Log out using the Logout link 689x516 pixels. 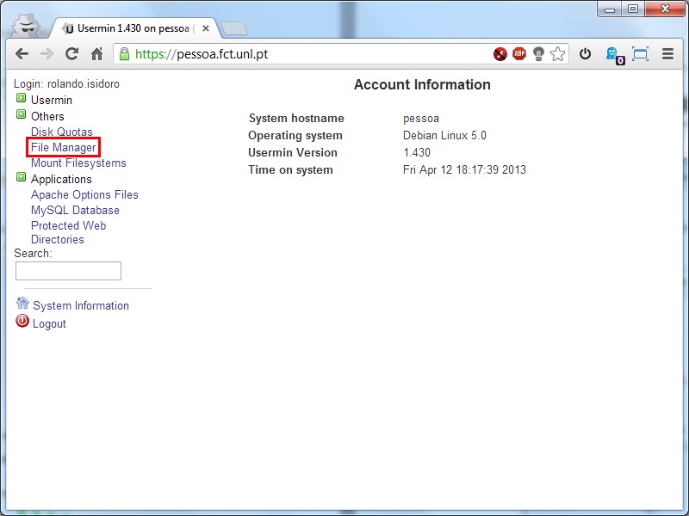[49, 323]
